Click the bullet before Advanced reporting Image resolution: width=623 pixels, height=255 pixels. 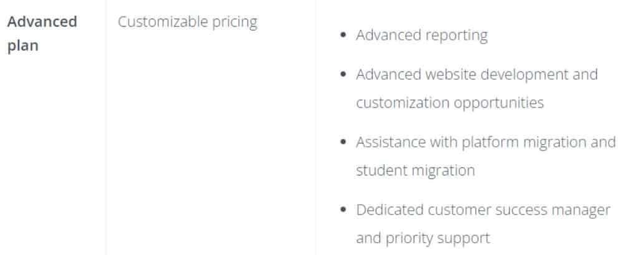[x=344, y=35]
